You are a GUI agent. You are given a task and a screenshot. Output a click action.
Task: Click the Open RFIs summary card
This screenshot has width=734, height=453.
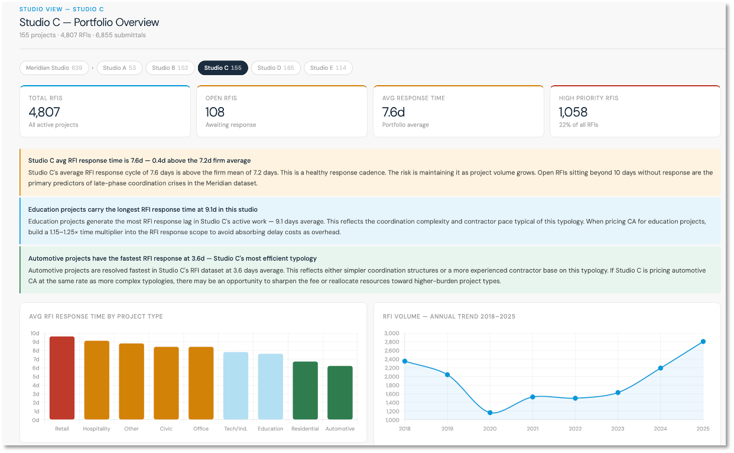(282, 111)
